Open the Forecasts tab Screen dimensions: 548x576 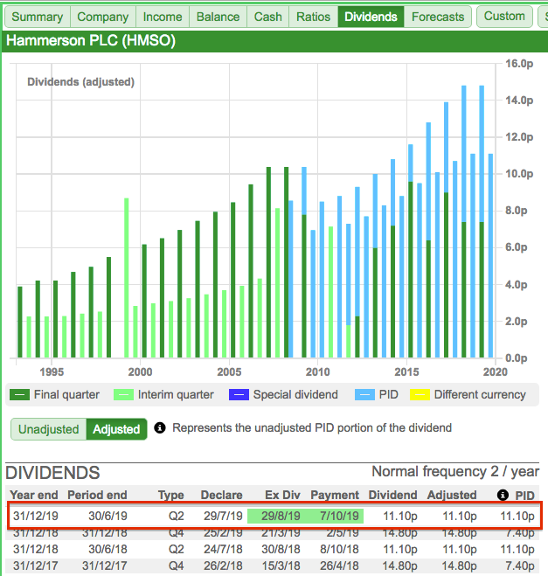click(438, 17)
